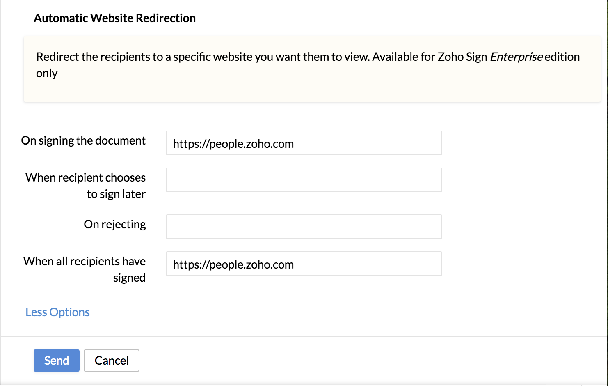Click the blue Send button
Viewport: 608px width, 386px height.
coord(57,361)
